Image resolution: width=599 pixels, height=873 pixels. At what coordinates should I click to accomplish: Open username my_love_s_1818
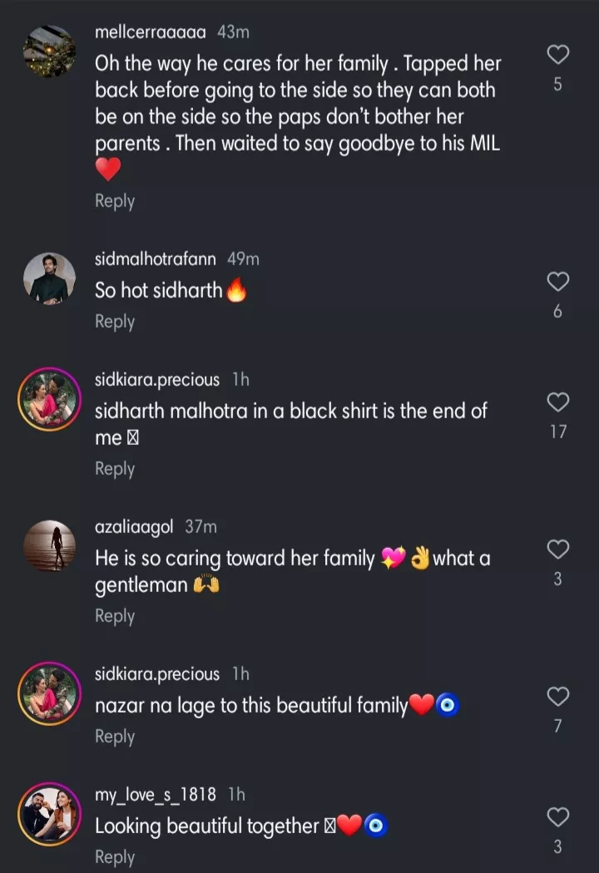tap(156, 795)
